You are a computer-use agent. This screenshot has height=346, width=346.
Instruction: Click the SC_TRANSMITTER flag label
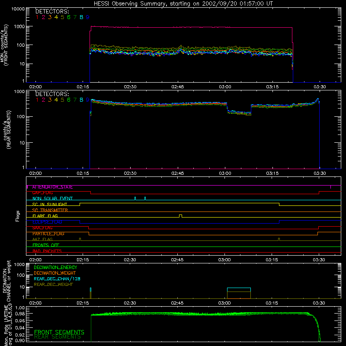click(x=50, y=210)
